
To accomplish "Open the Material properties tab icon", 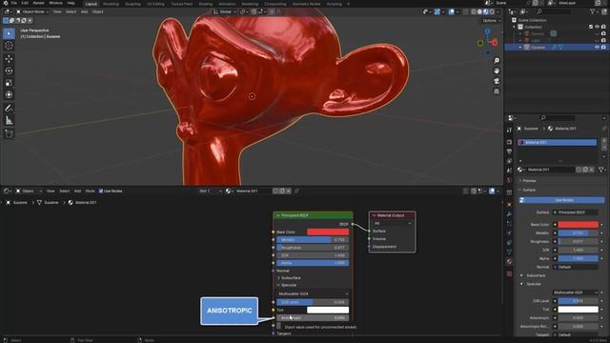I will [509, 262].
